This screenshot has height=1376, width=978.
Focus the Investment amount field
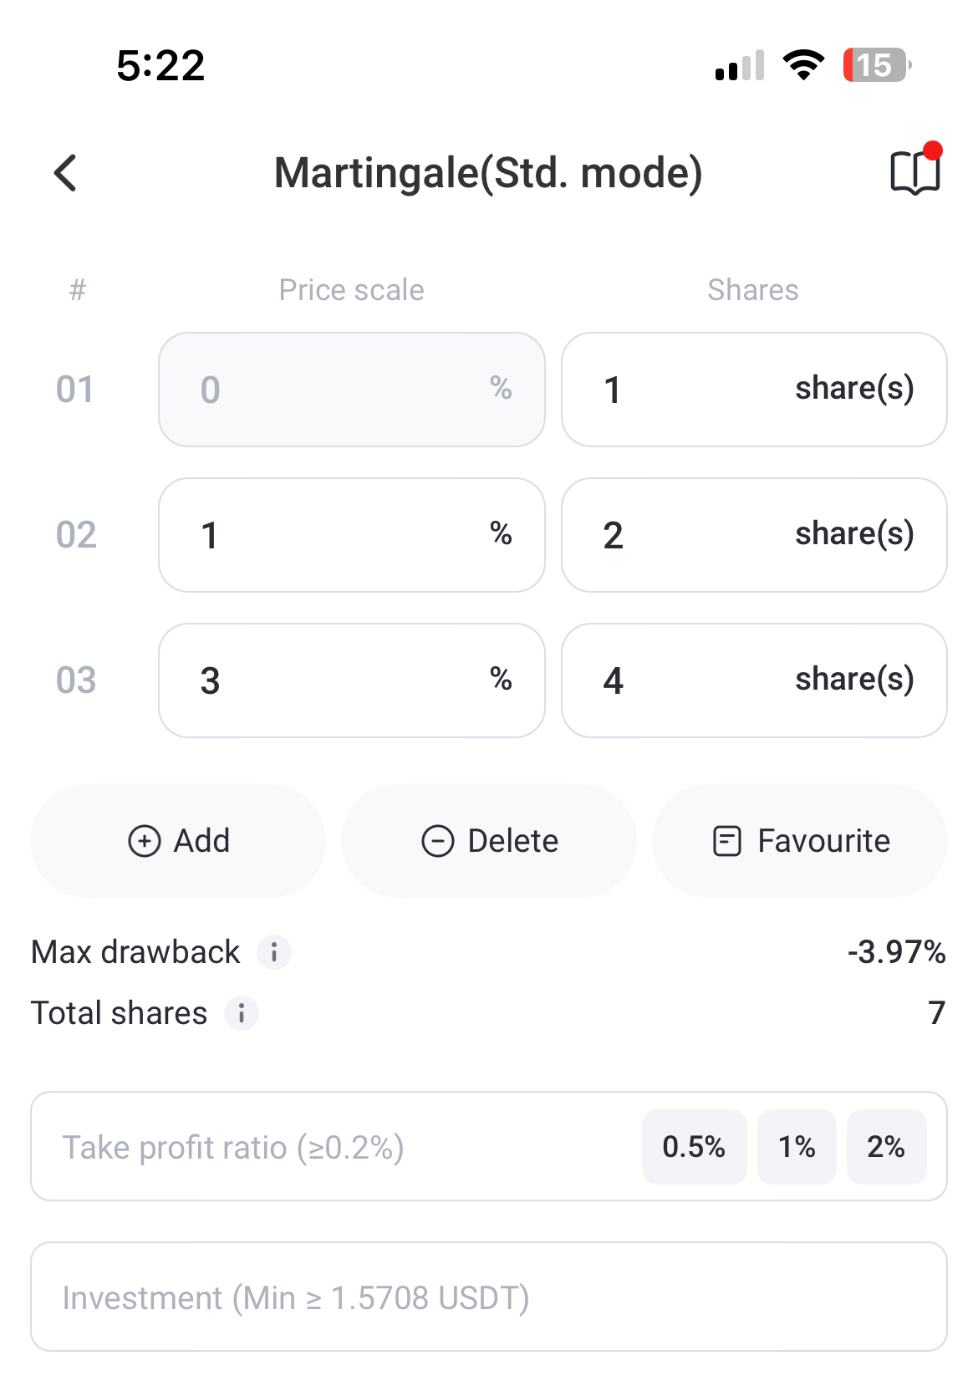(489, 1297)
